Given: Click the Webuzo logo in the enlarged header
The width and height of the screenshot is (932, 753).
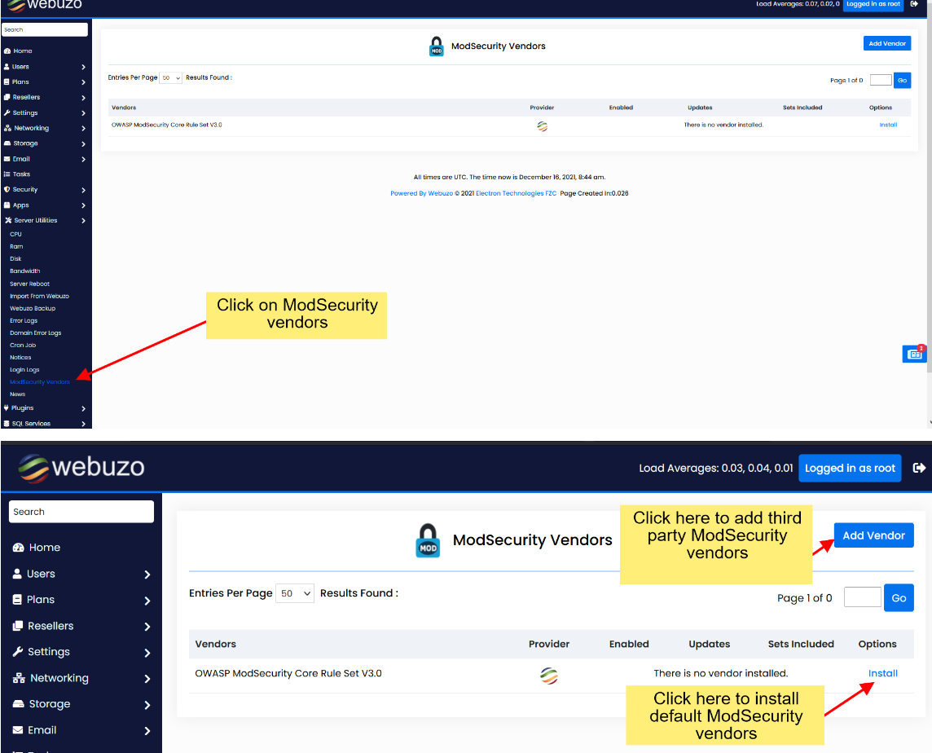Looking at the screenshot, I should point(81,467).
